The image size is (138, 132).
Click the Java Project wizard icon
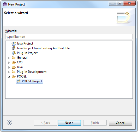pyautogui.click(x=14, y=43)
